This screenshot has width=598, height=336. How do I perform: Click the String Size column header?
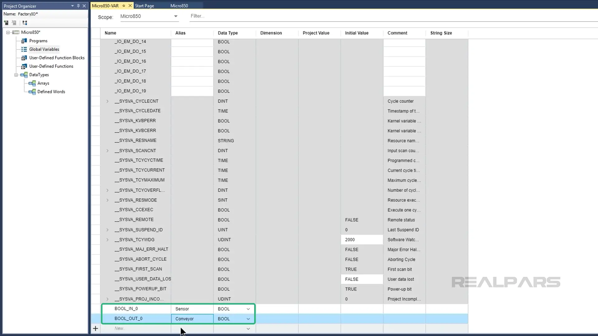click(447, 33)
